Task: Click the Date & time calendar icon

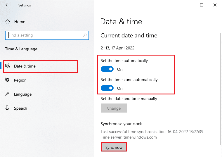Action: pos(7,66)
